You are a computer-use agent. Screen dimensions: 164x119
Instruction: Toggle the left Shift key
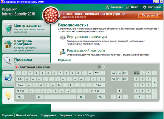(22, 91)
